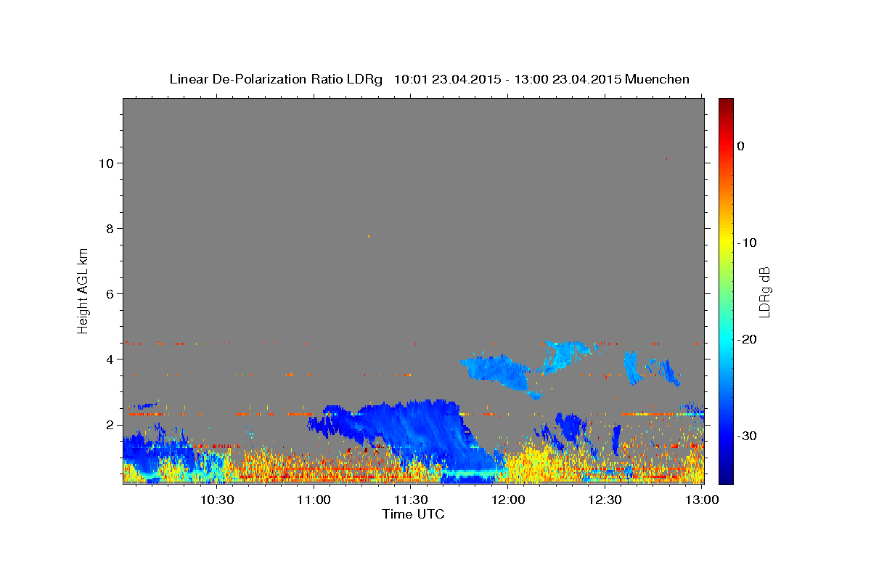This screenshot has width=871, height=581.
Task: Click the colorbar value label -10
Action: [x=747, y=243]
